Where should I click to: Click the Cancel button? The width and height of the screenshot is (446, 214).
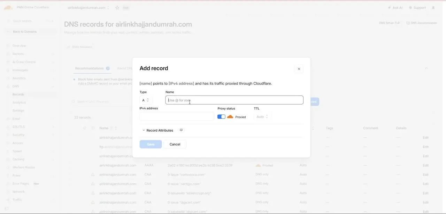175,144
